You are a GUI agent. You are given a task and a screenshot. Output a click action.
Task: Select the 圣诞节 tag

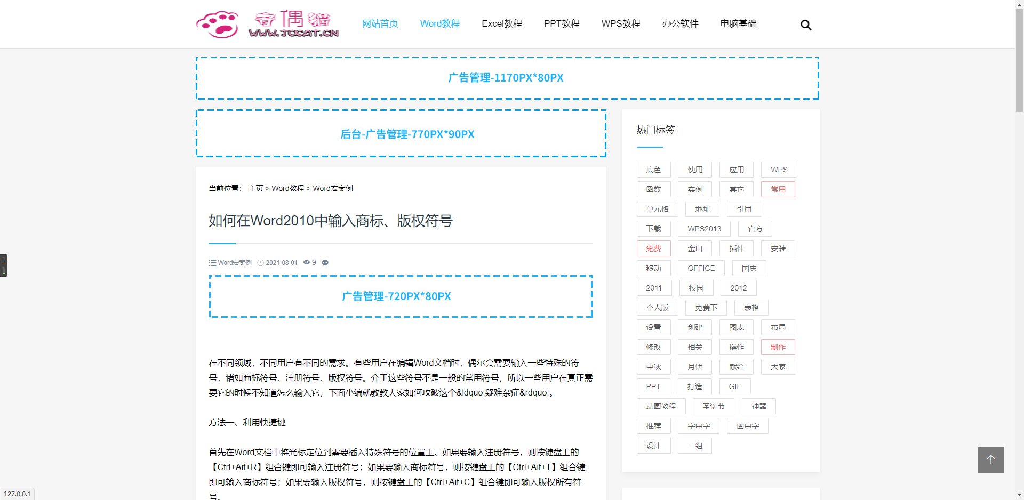(x=714, y=406)
